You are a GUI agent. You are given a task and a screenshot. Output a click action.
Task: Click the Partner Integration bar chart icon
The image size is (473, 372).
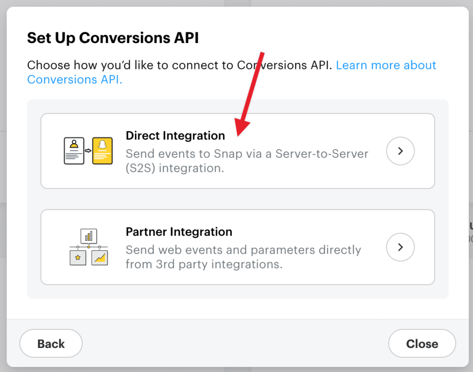point(89,235)
